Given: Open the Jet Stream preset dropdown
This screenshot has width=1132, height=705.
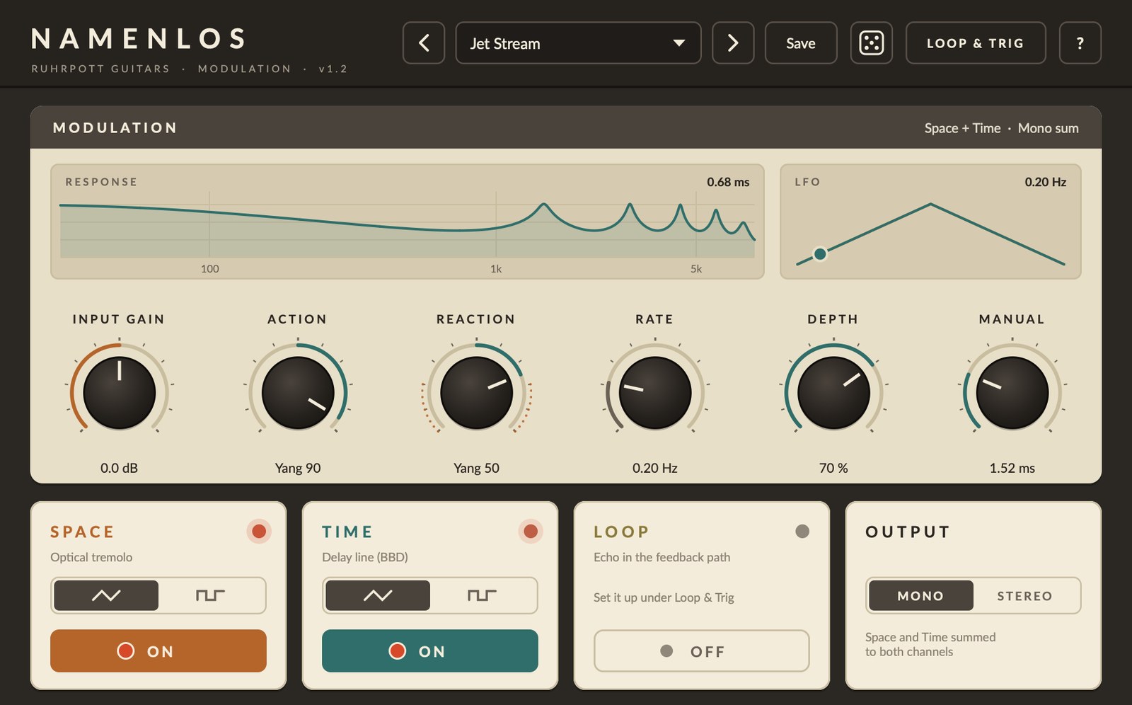Looking at the screenshot, I should [579, 43].
